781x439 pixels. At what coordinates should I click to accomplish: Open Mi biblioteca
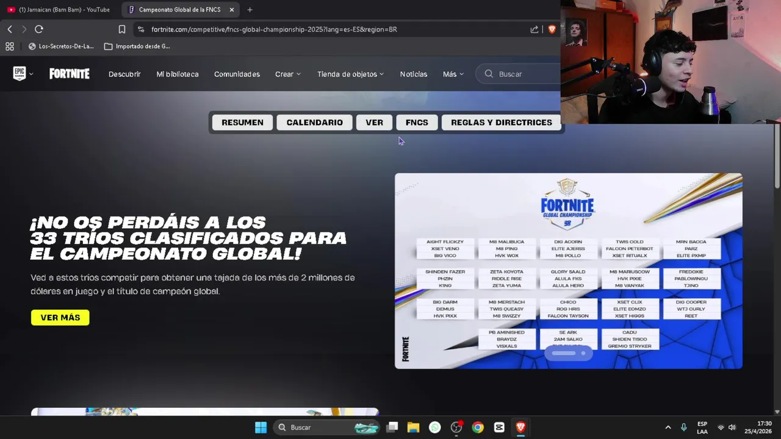(178, 74)
